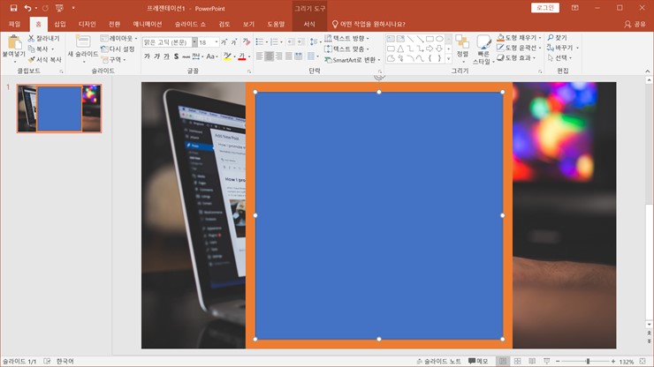Open the font size 18 dropdown
This screenshot has height=367, width=654.
tap(217, 42)
